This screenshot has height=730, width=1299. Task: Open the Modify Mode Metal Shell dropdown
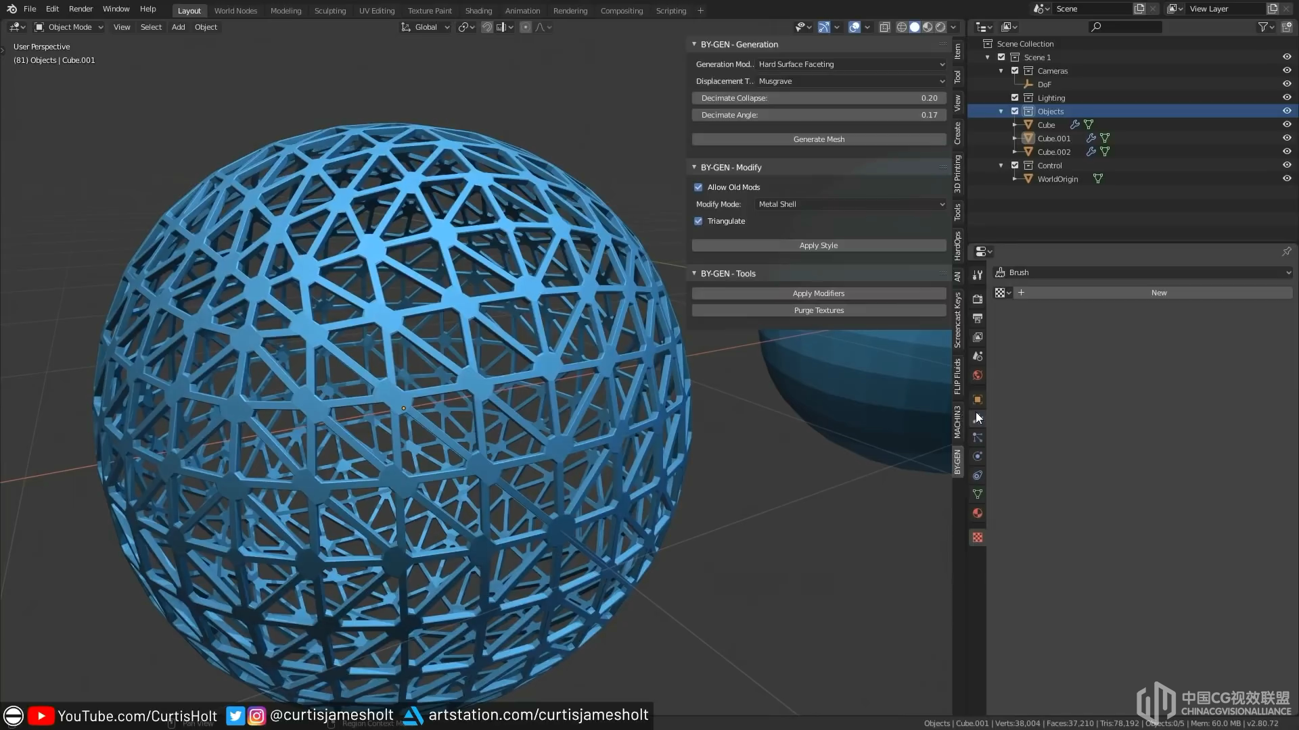851,204
